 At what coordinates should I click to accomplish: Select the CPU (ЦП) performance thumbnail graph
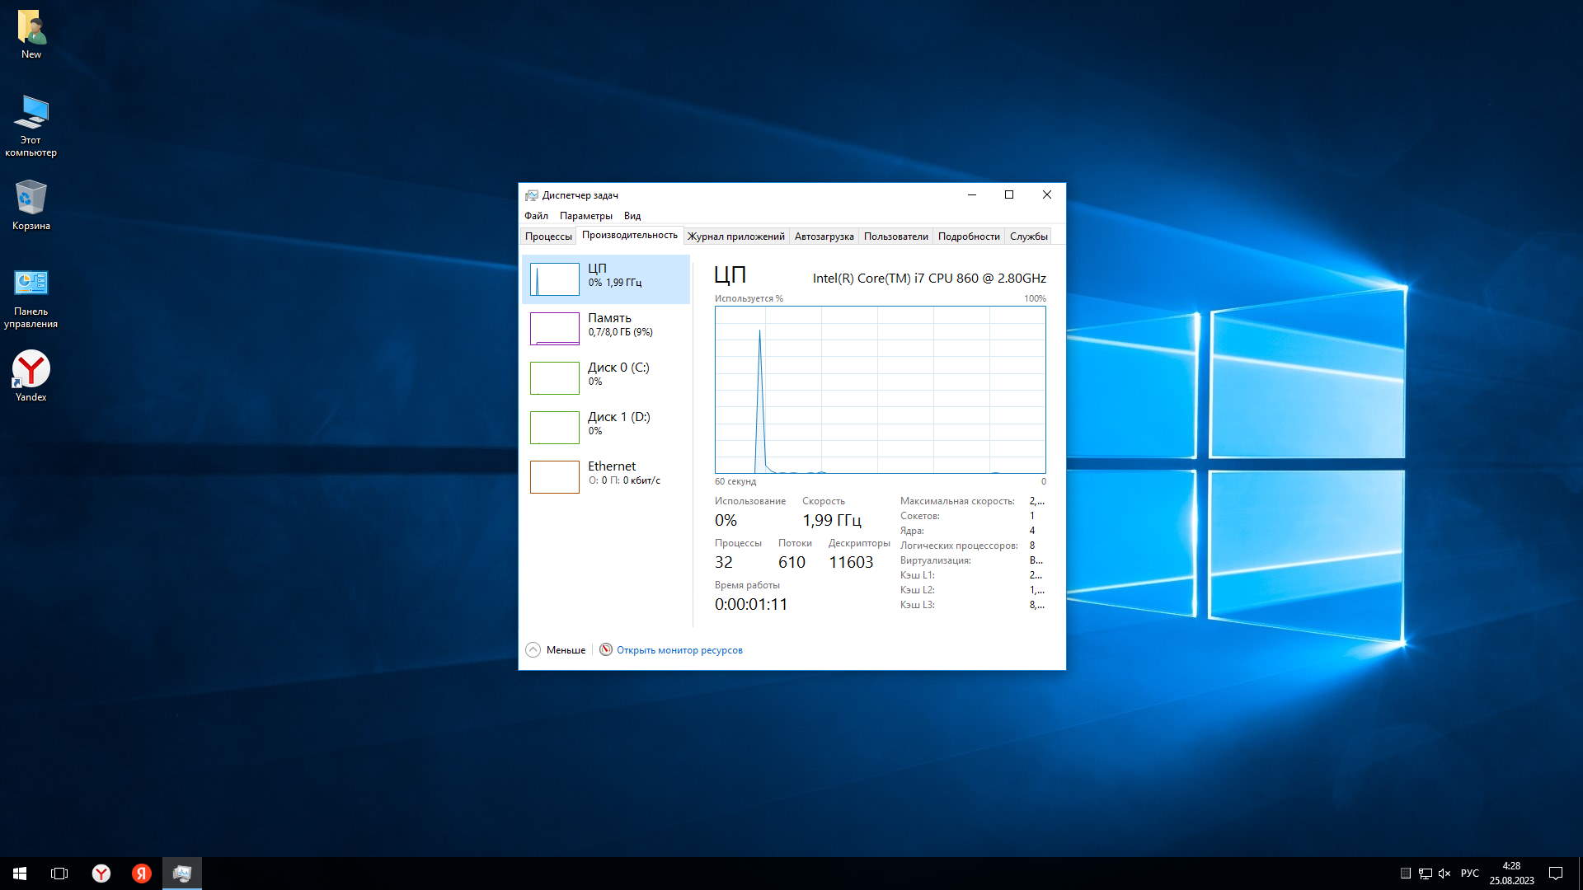coord(554,279)
